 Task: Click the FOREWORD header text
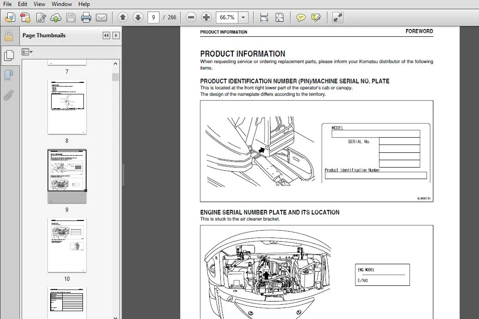(419, 31)
